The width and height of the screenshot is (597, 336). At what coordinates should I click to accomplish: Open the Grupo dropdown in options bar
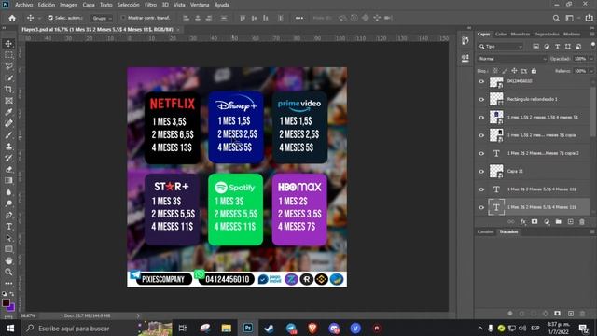pos(102,18)
